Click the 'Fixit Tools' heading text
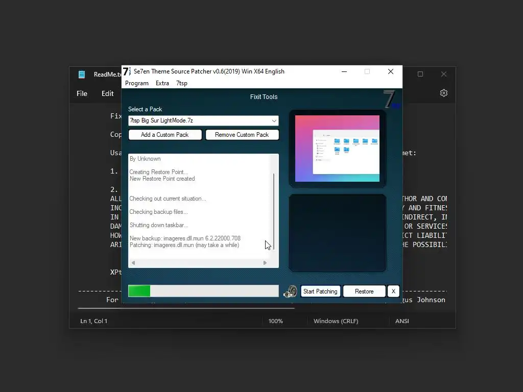The image size is (523, 392). [264, 97]
